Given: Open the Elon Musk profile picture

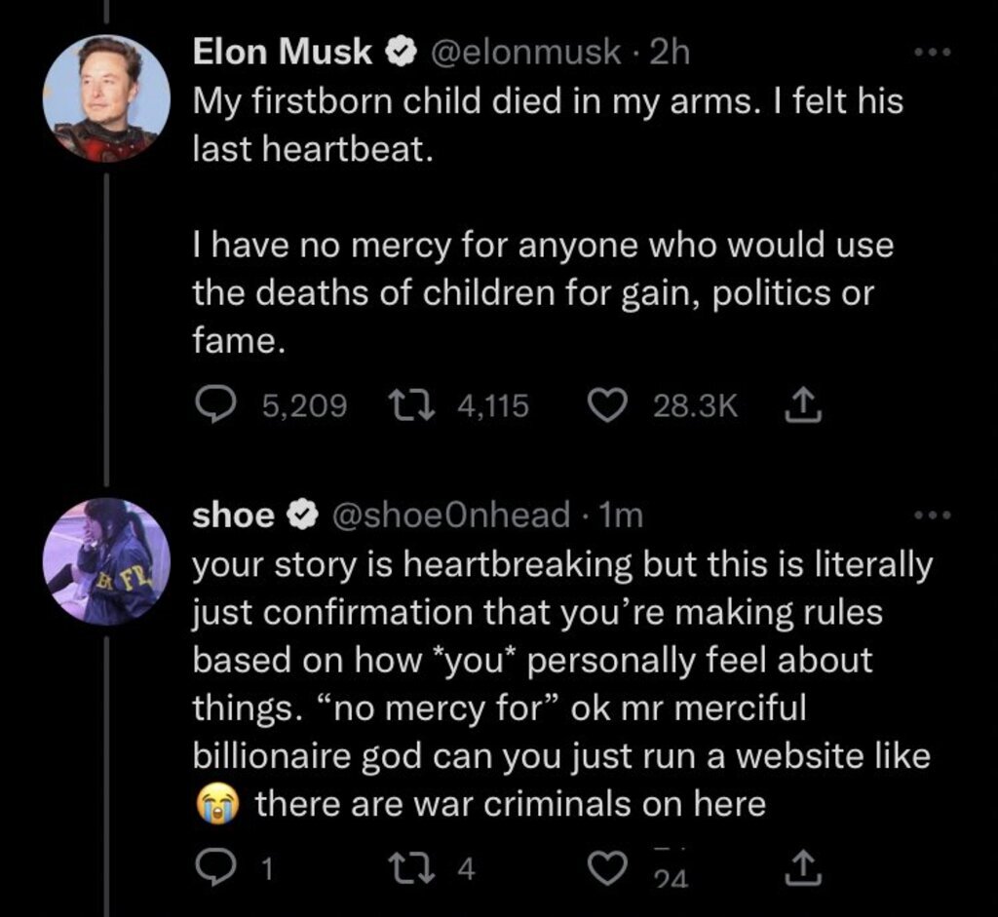Looking at the screenshot, I should (x=106, y=99).
